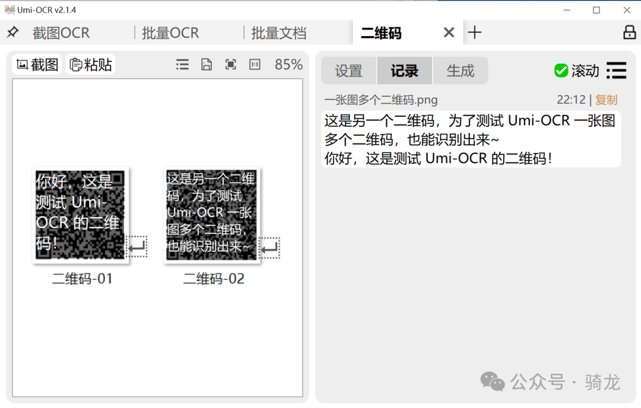
Task: Toggle the 滚动 auto-scroll checkbox
Action: pos(561,71)
